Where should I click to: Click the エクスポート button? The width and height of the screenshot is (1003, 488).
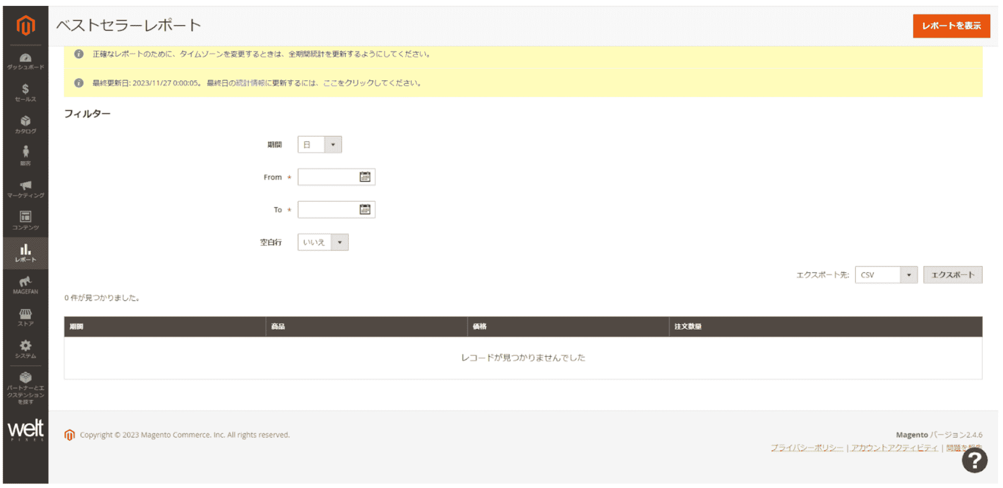[x=952, y=275]
